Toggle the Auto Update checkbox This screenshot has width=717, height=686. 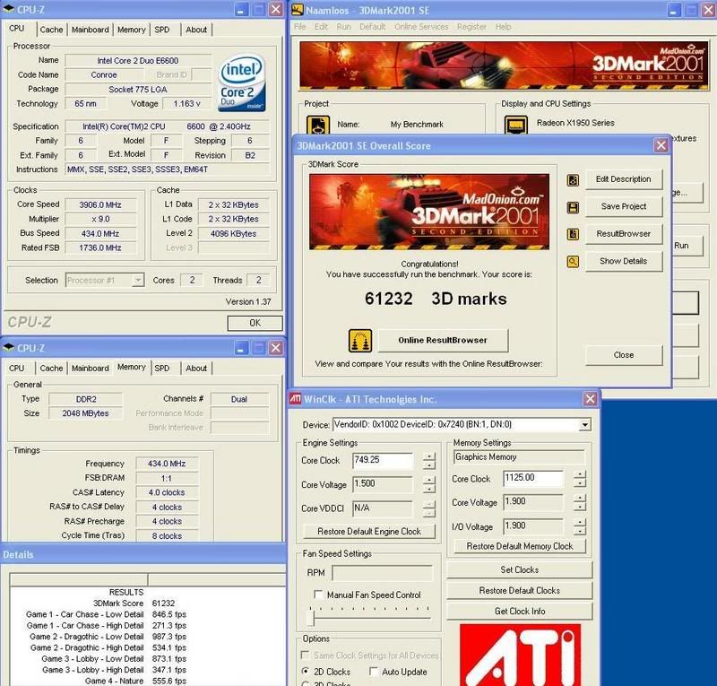(x=373, y=672)
